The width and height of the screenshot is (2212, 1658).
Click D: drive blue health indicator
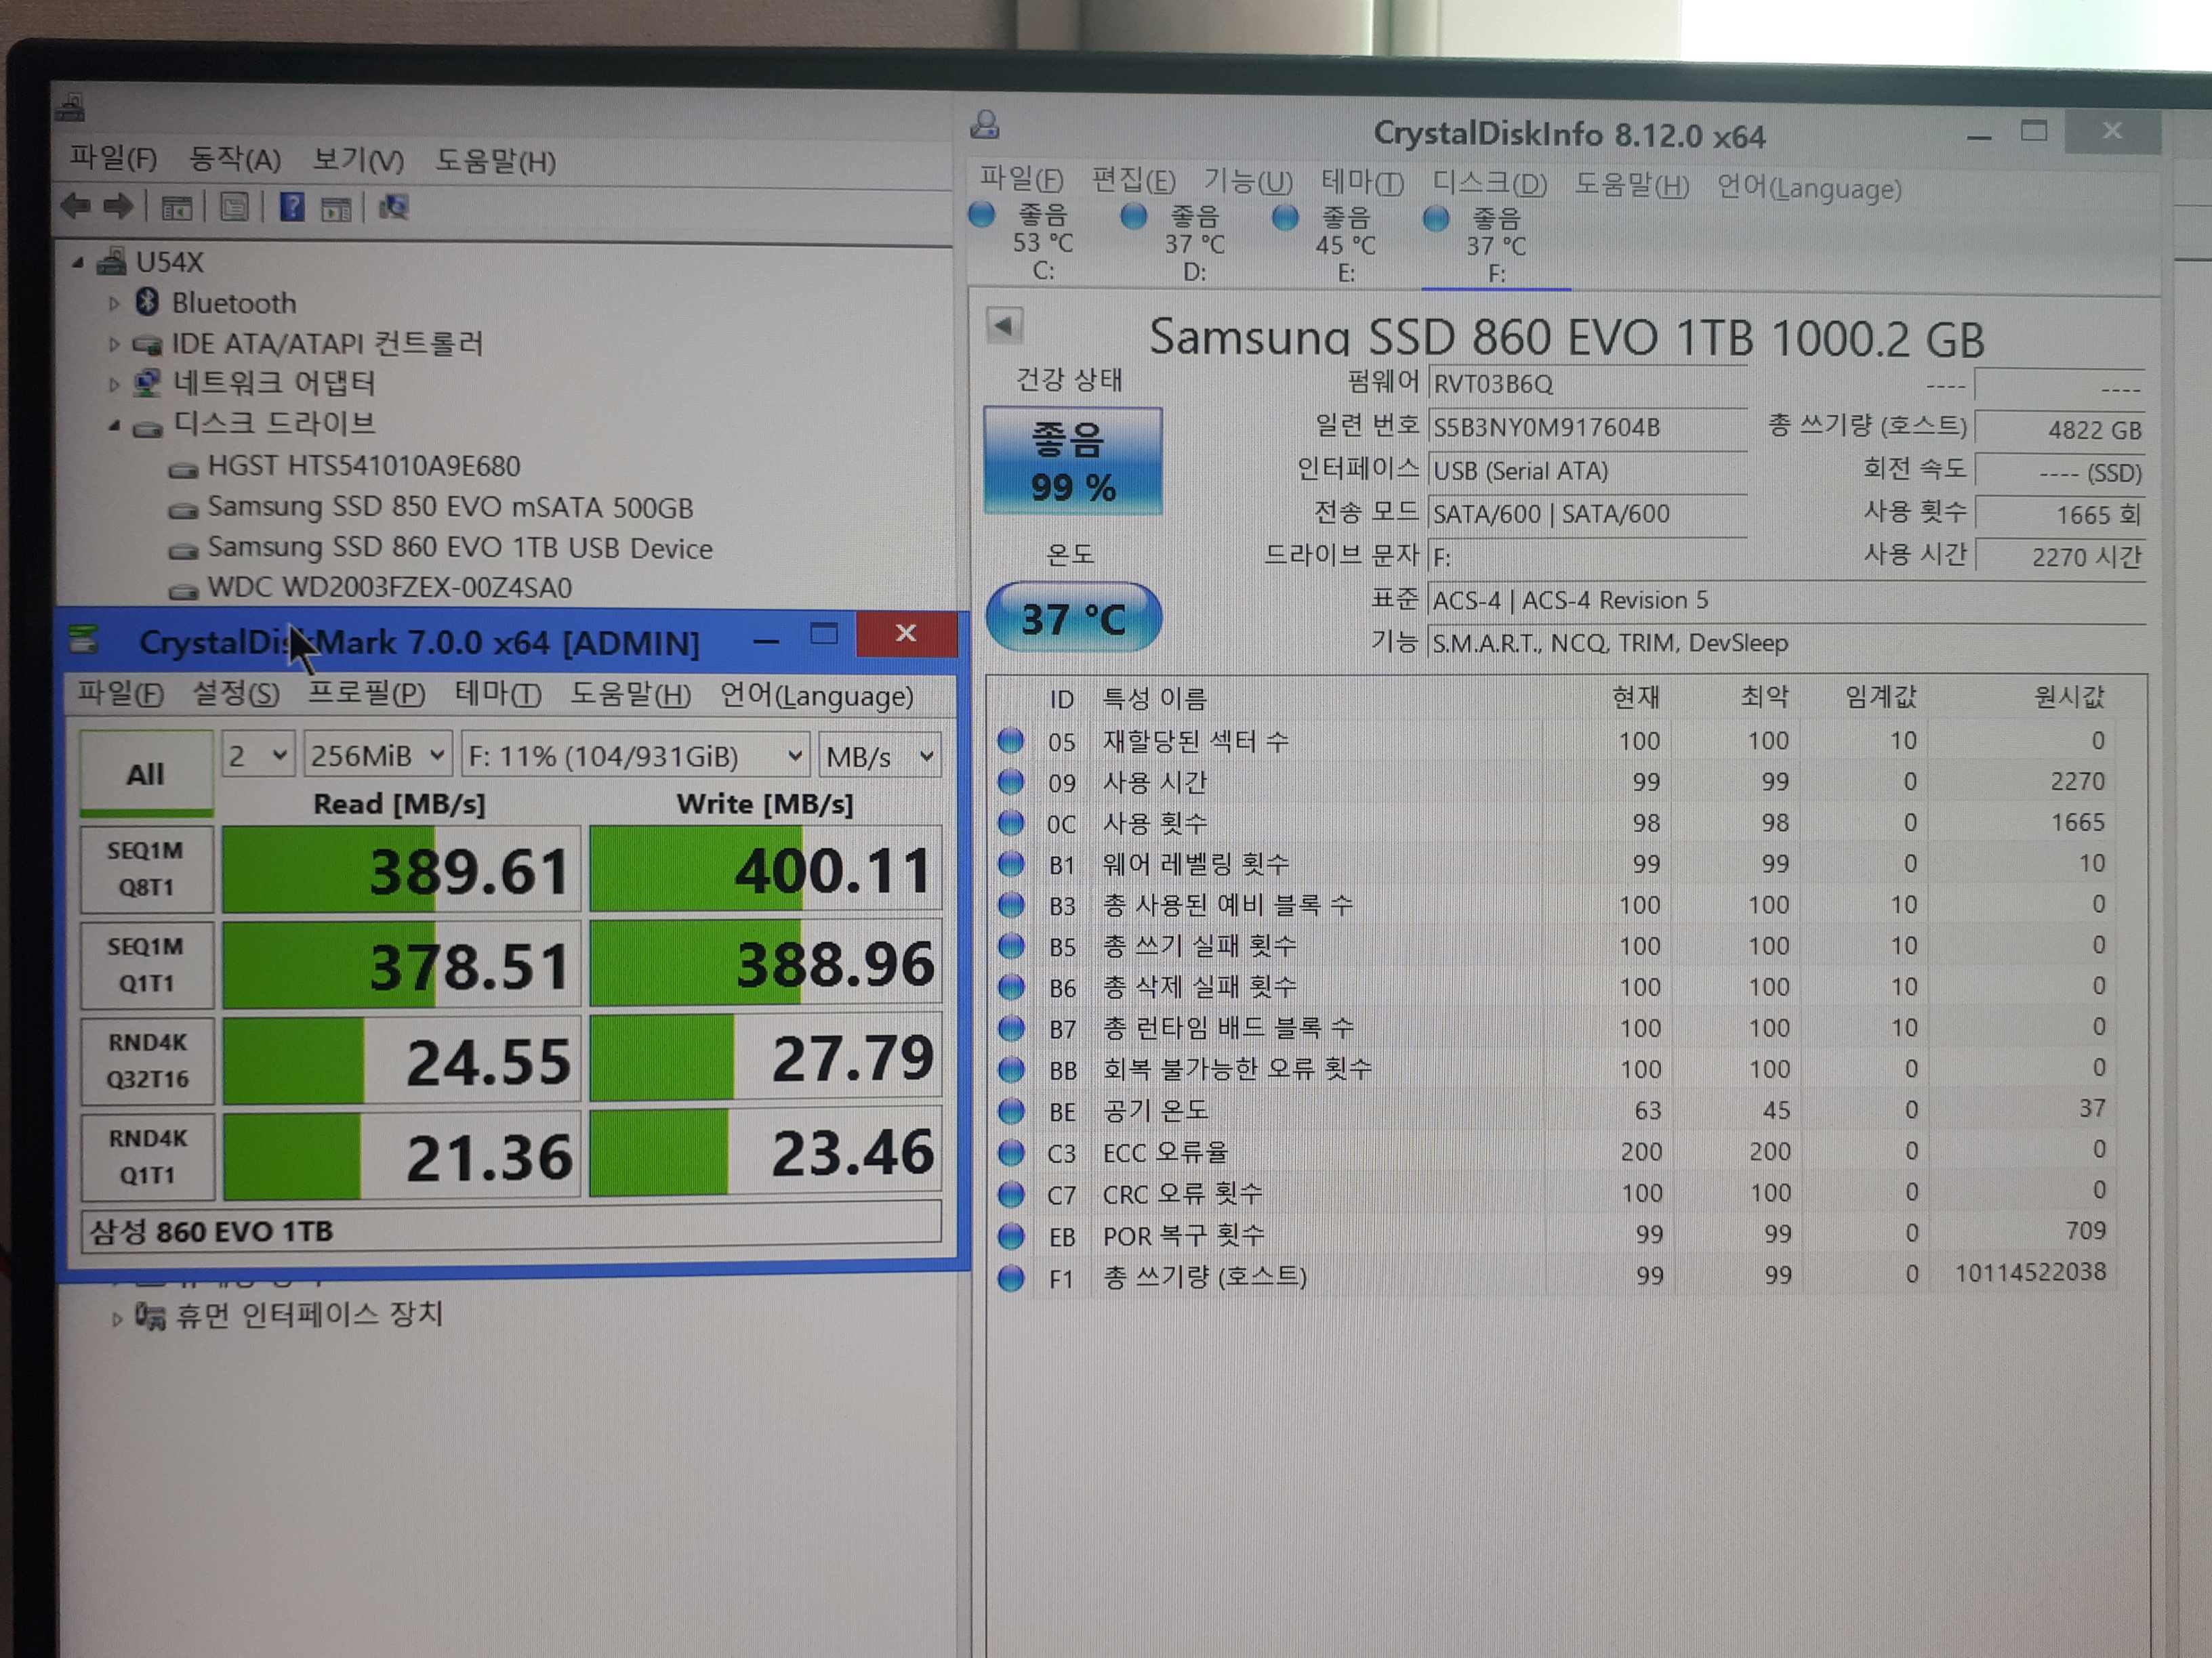pyautogui.click(x=1133, y=216)
